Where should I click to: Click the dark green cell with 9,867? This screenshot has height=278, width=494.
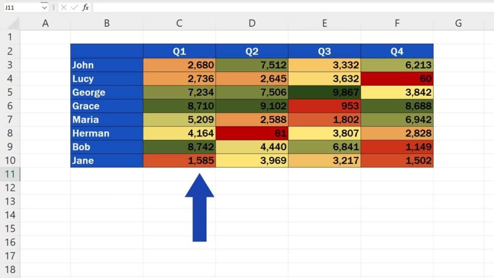pyautogui.click(x=324, y=92)
